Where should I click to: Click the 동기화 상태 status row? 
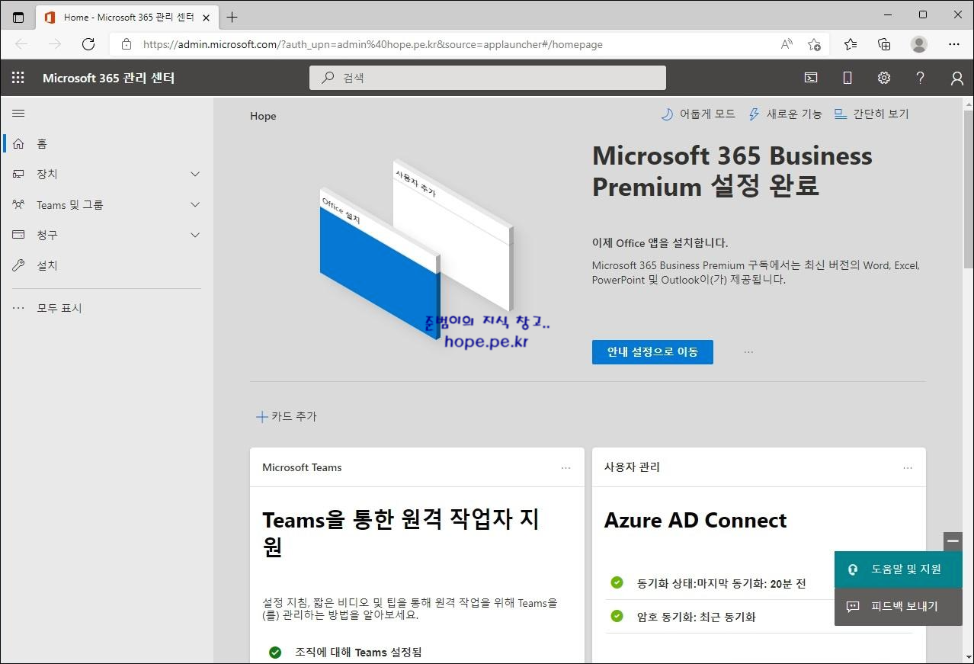[721, 583]
